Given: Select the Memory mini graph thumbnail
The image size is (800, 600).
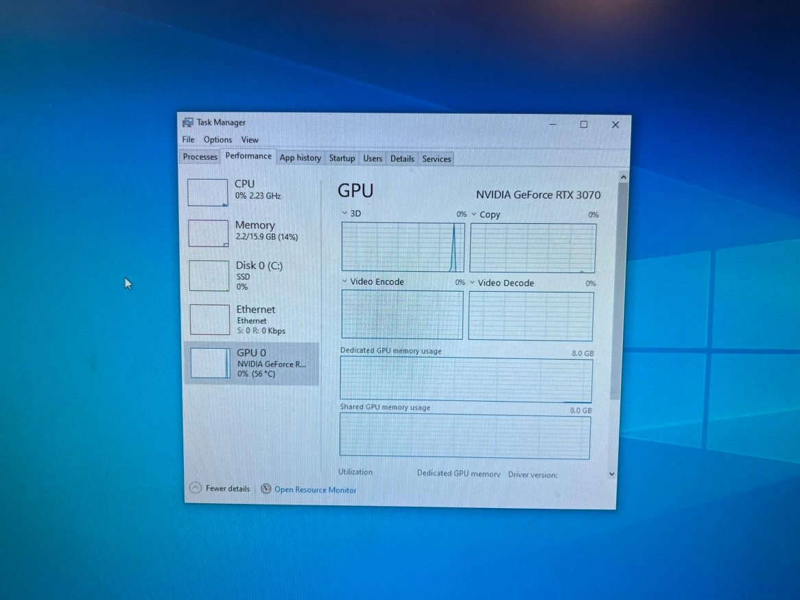Looking at the screenshot, I should tap(208, 233).
